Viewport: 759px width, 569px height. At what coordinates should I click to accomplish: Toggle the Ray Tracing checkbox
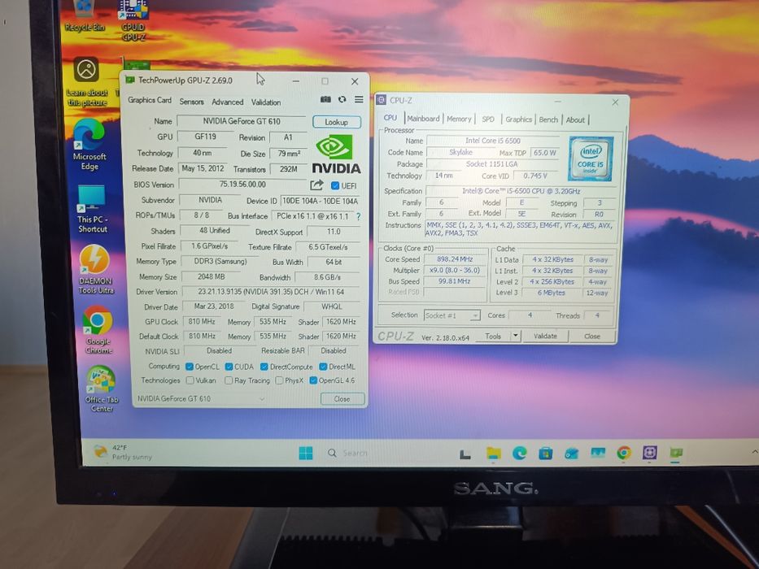[x=229, y=380]
